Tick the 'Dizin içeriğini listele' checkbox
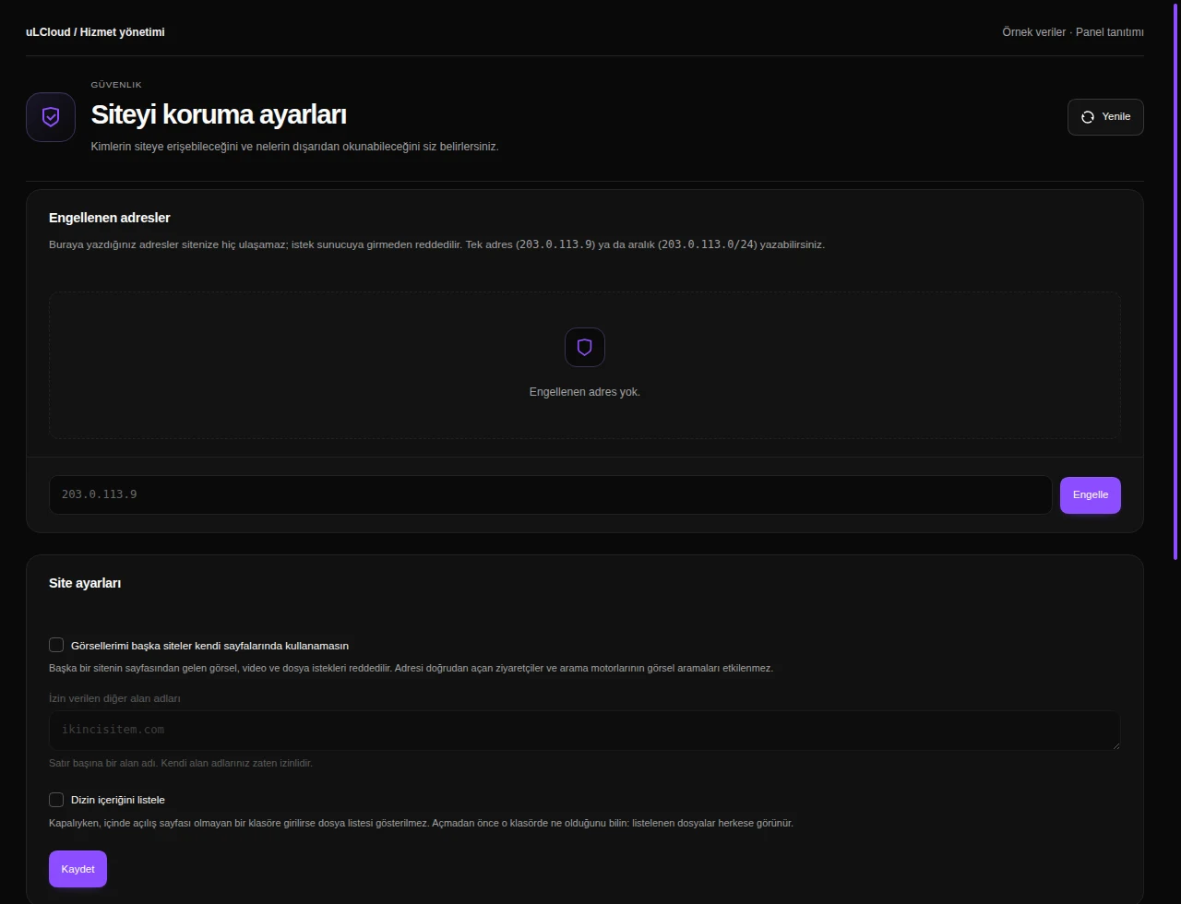 tap(56, 799)
